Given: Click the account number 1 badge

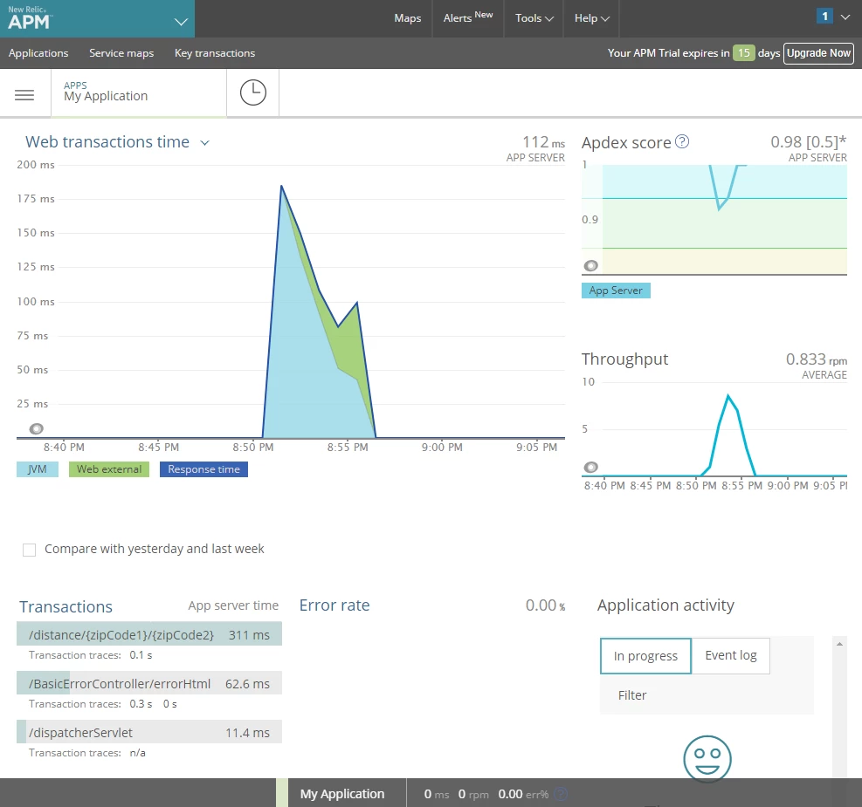Looking at the screenshot, I should coord(824,17).
